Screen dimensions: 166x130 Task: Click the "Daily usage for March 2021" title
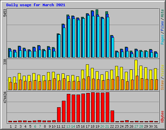(x=36, y=5)
